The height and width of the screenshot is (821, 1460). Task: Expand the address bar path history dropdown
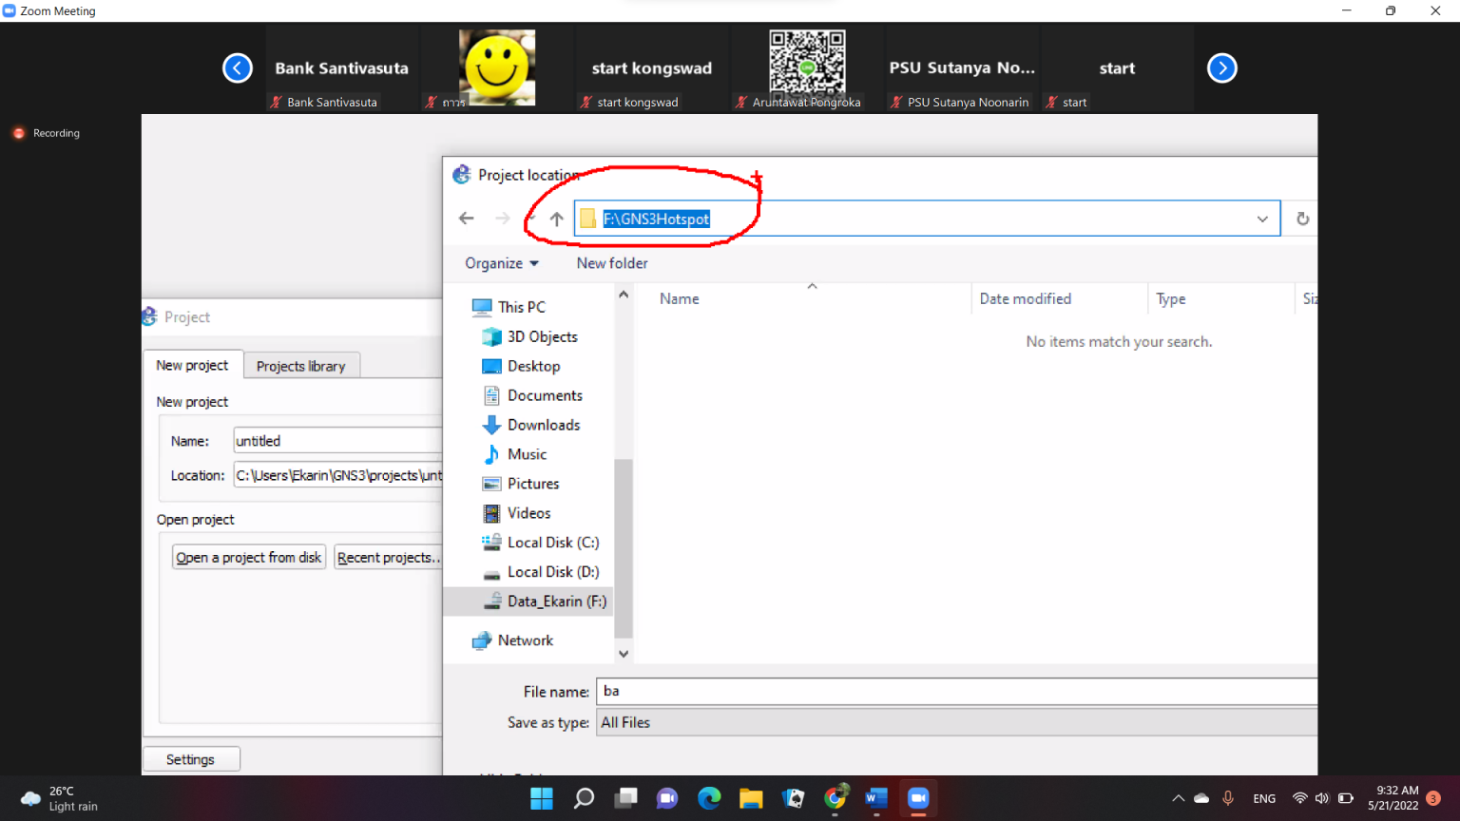1262,219
